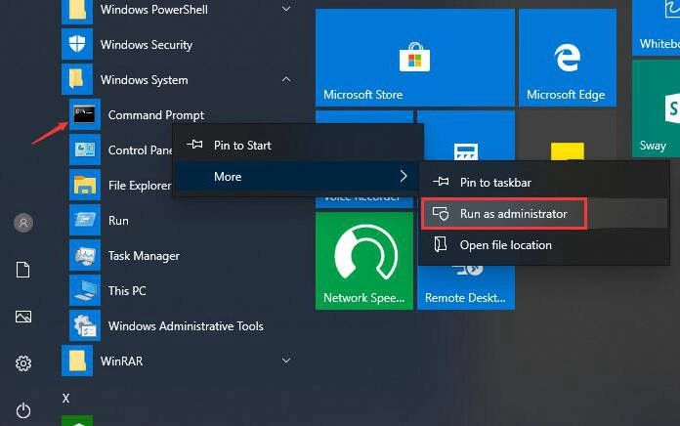Image resolution: width=680 pixels, height=426 pixels.
Task: Open the Task Manager icon
Action: 84,256
